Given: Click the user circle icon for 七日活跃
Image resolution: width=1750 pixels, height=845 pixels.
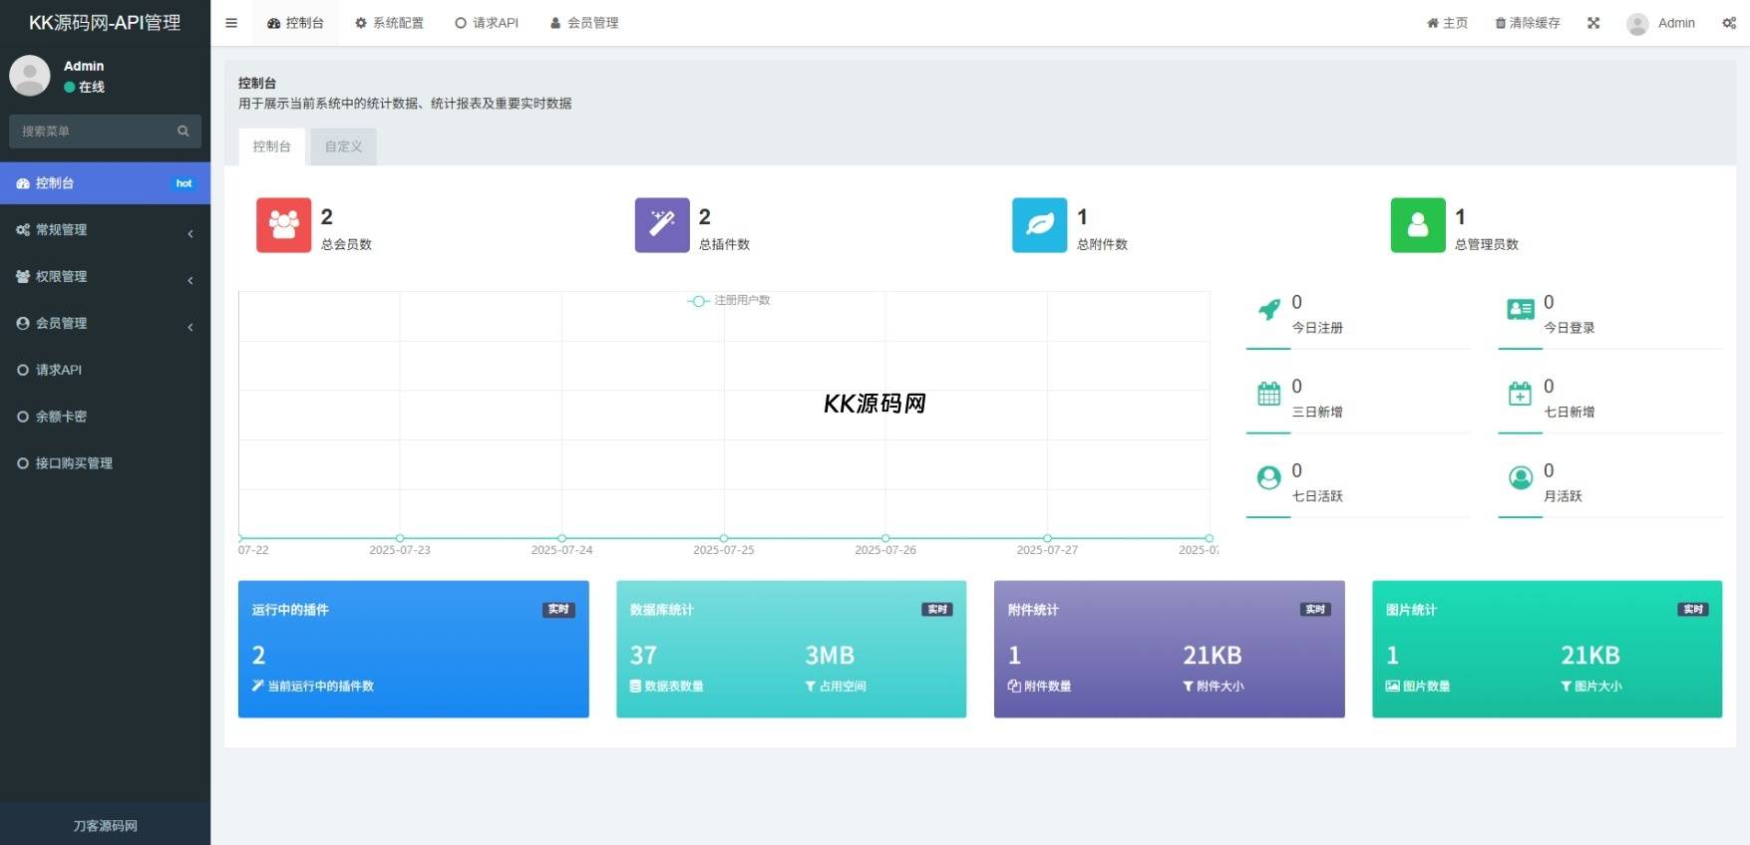Looking at the screenshot, I should [x=1268, y=478].
